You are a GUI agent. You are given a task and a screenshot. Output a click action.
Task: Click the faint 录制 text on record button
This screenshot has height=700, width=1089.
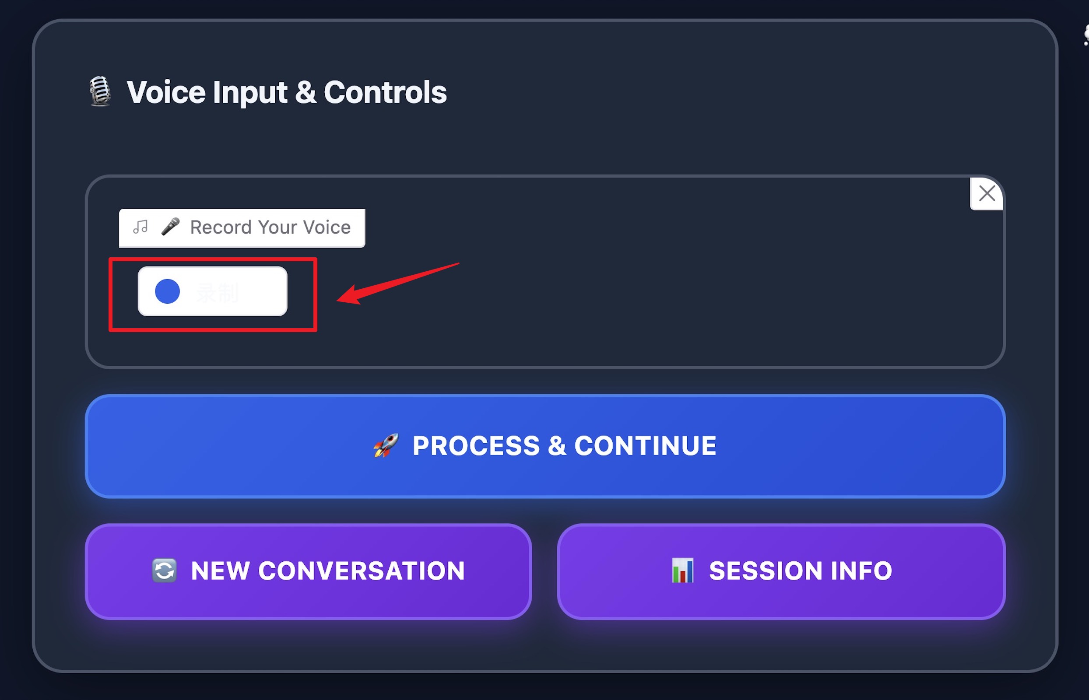[x=218, y=292]
